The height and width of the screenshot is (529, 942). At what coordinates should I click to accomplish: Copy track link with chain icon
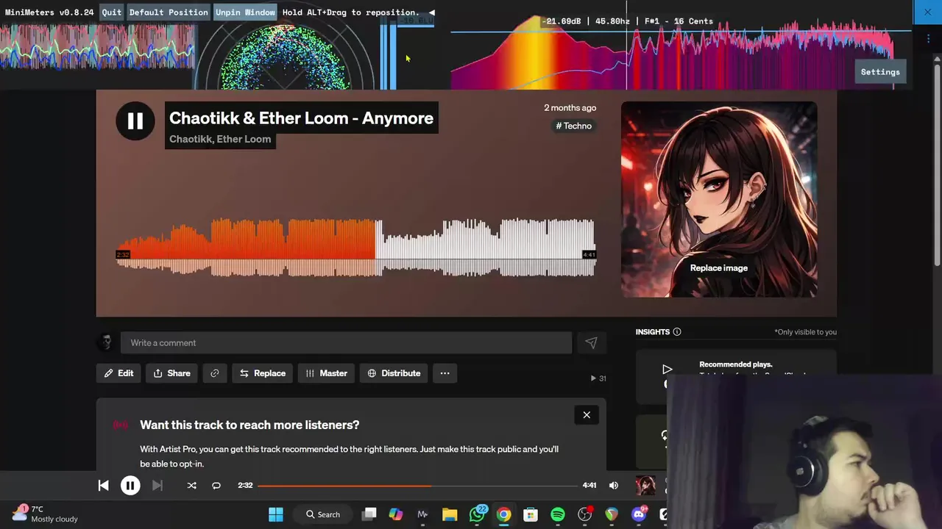click(215, 373)
